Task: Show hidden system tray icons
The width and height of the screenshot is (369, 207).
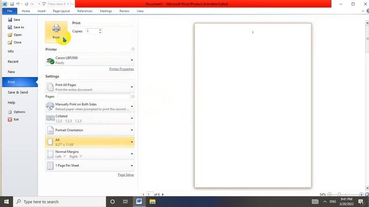Action: coord(325,202)
